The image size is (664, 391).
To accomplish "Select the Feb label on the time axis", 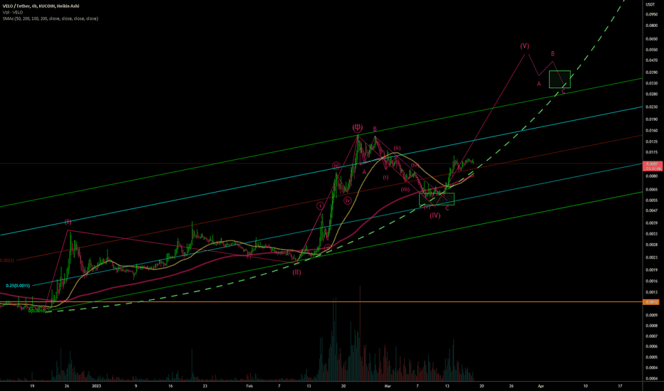I will pos(249,386).
